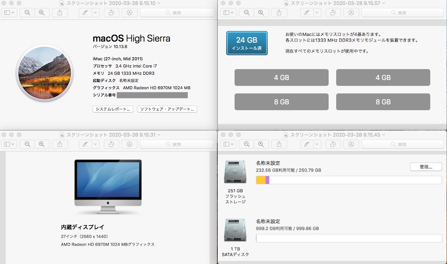The width and height of the screenshot is (447, 264).
Task: Zoom out in the 9.15.45 screenshot window
Action: pyautogui.click(x=246, y=144)
